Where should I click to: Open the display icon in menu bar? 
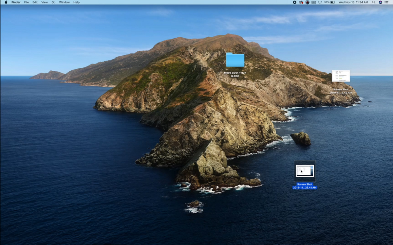click(x=313, y=2)
